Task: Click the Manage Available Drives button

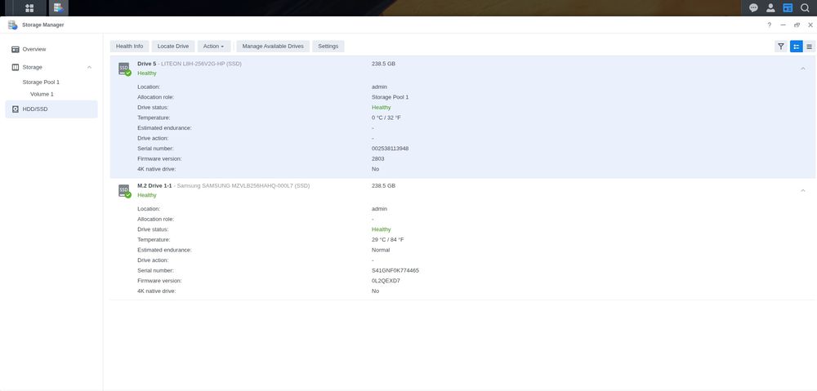Action: click(x=273, y=47)
